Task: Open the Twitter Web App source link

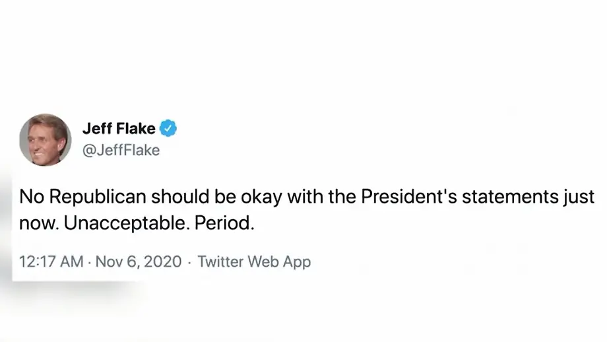Action: (x=254, y=261)
